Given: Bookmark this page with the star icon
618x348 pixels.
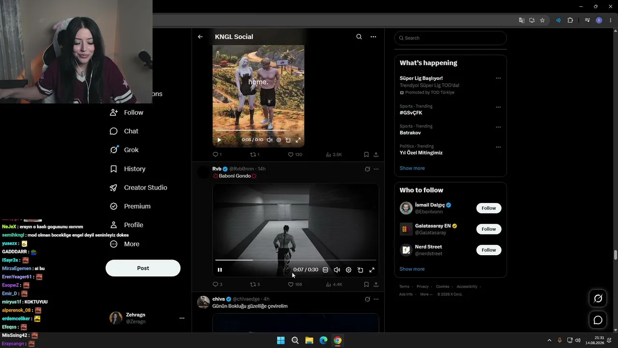Looking at the screenshot, I should pyautogui.click(x=542, y=20).
